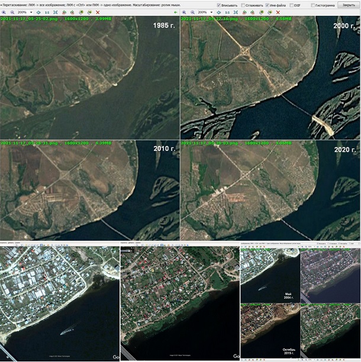This screenshot has width=361, height=362.
Task: Click filename 2021-11-17_05-25-02.png label
Action: tap(29, 19)
